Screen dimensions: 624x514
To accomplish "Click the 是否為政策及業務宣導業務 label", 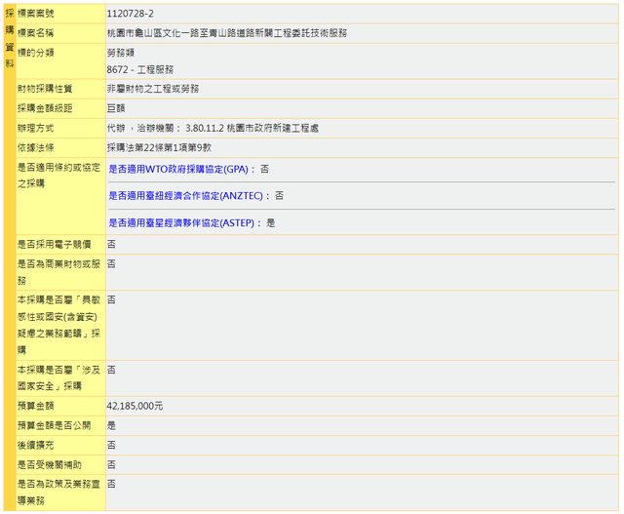I will click(x=58, y=492).
